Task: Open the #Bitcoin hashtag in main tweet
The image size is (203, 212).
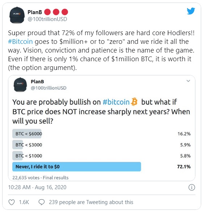Action: (x=20, y=42)
